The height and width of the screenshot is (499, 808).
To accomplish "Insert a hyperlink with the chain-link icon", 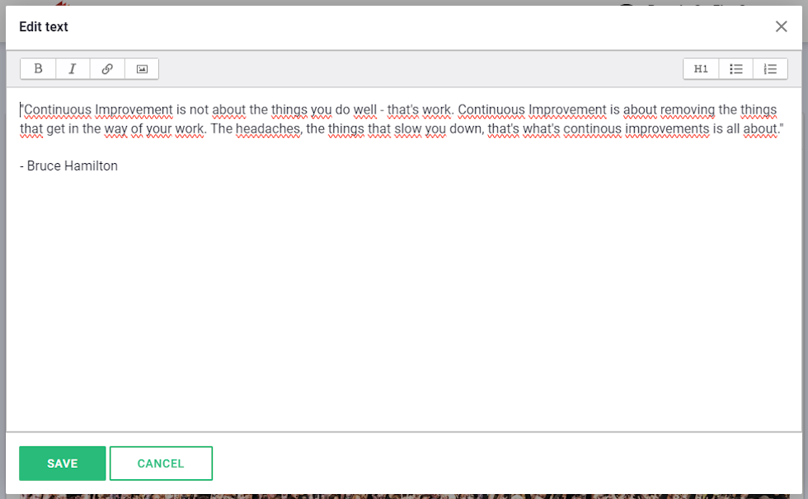I will tap(107, 69).
